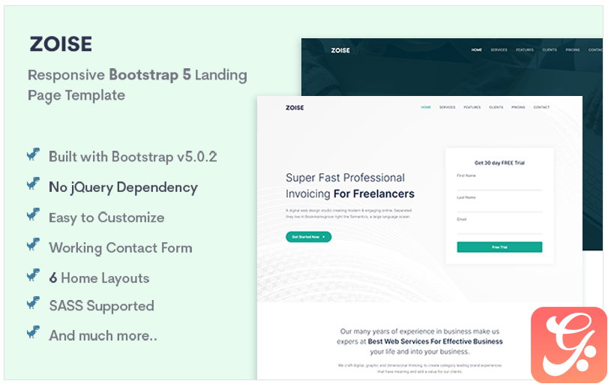This screenshot has height=384, width=608.
Task: Focus the First Name input field
Action: pyautogui.click(x=499, y=184)
